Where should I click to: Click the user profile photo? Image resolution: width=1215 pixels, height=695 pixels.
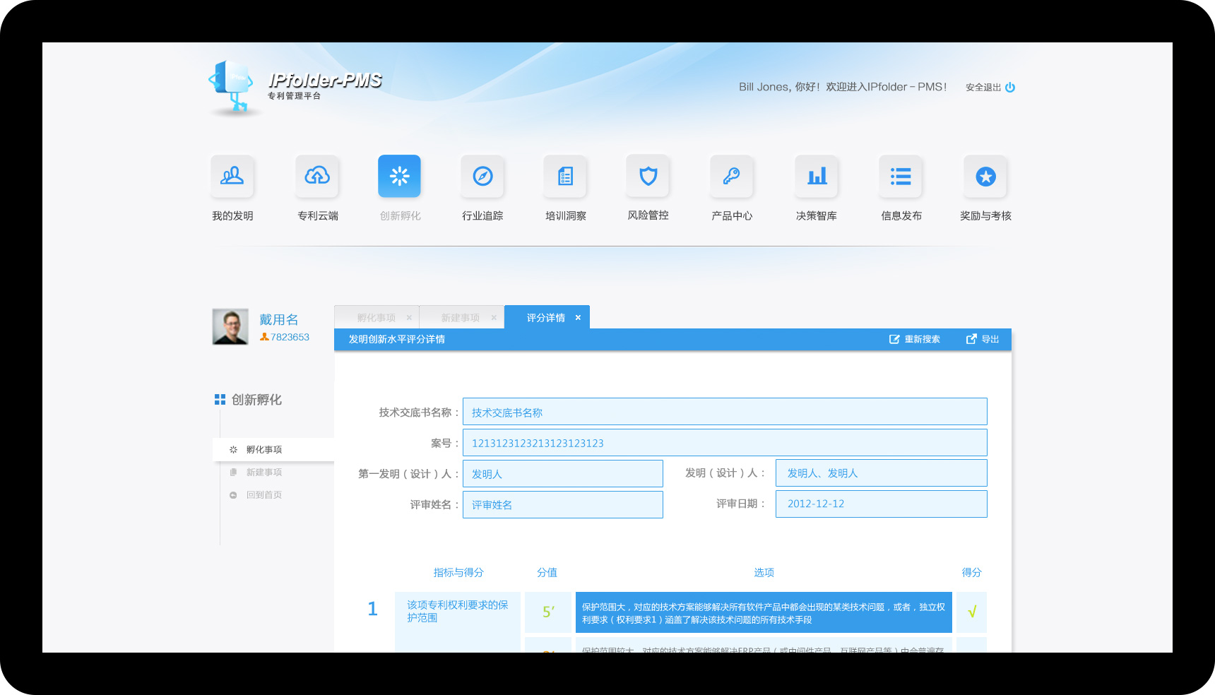(230, 326)
